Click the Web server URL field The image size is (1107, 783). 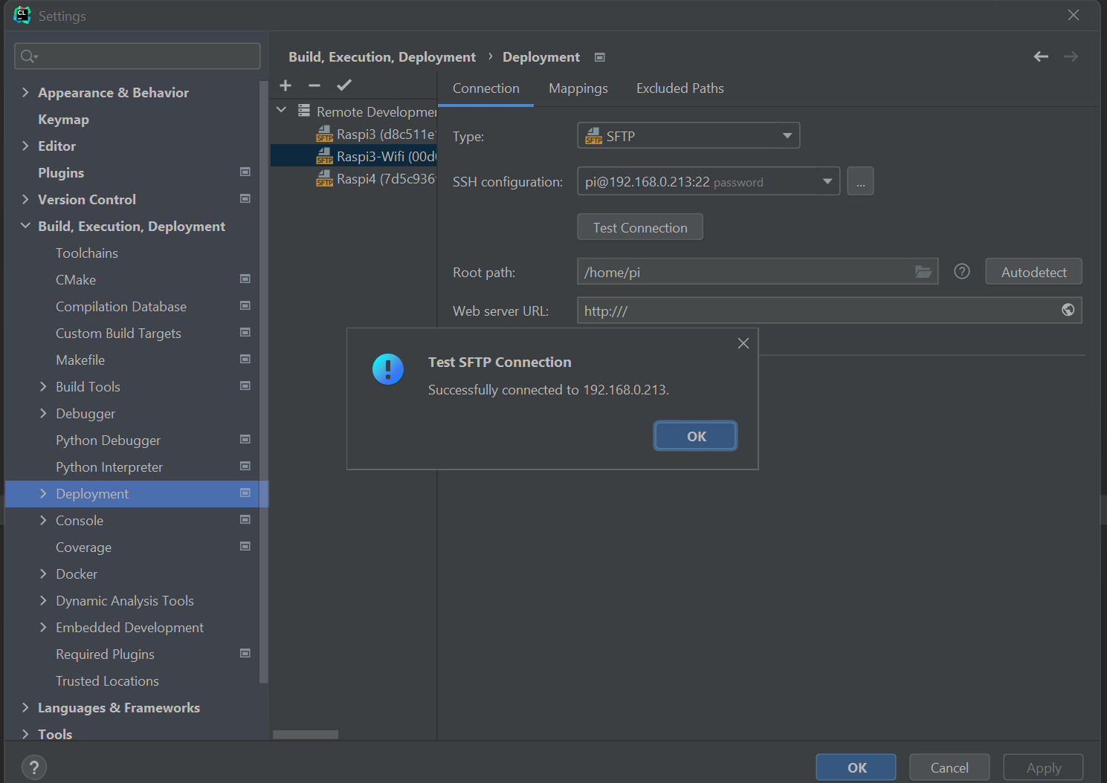tap(829, 311)
